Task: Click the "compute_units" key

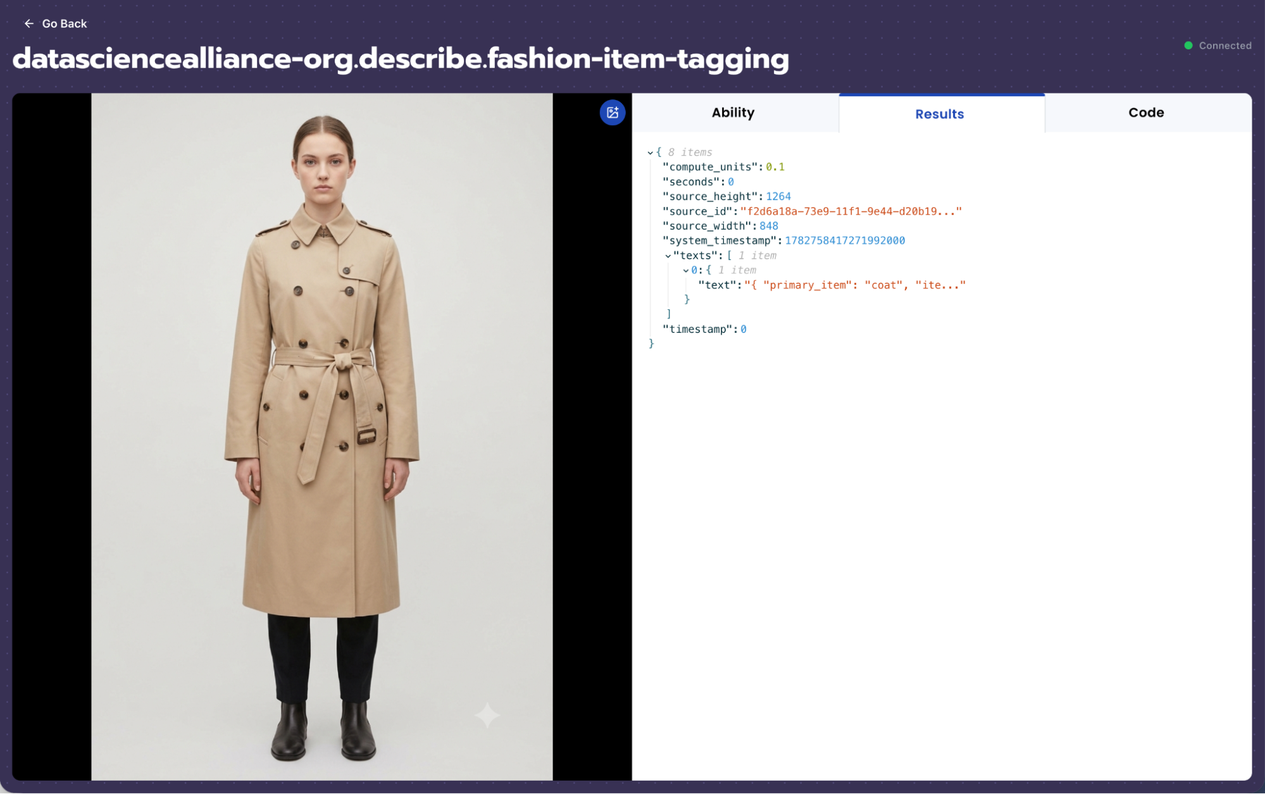Action: [x=709, y=167]
